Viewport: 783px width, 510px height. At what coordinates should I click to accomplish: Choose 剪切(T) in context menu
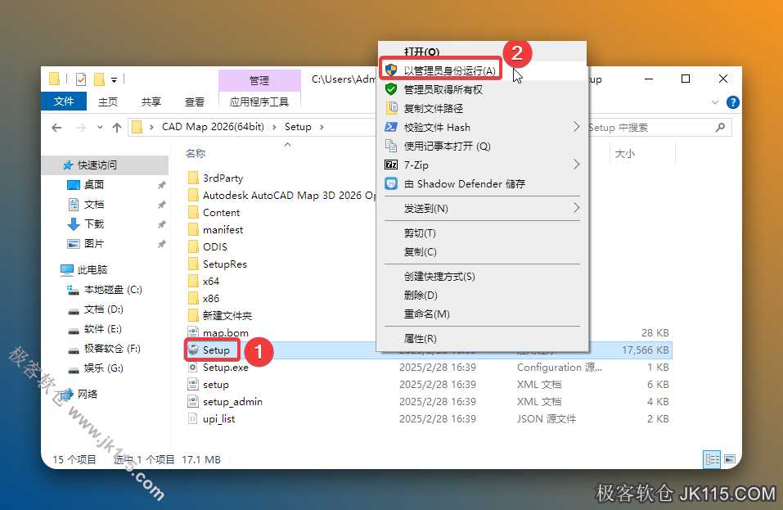tap(483, 233)
